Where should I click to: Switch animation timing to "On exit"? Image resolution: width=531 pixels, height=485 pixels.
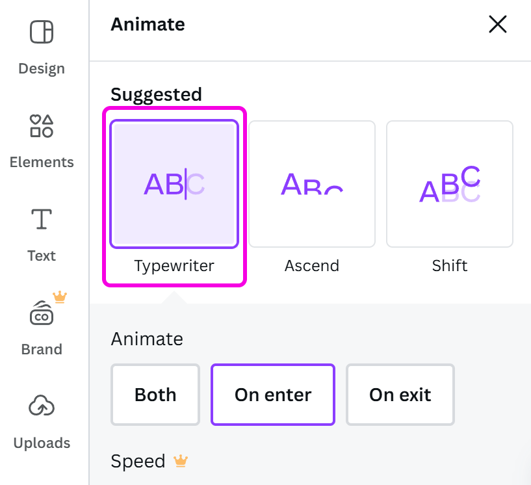(x=400, y=395)
